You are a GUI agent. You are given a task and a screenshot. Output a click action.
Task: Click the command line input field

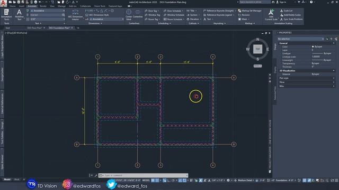[144, 176]
